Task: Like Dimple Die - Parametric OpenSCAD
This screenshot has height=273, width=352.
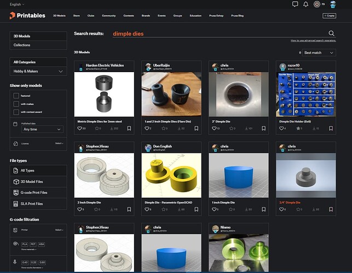Action: pyautogui.click(x=147, y=210)
